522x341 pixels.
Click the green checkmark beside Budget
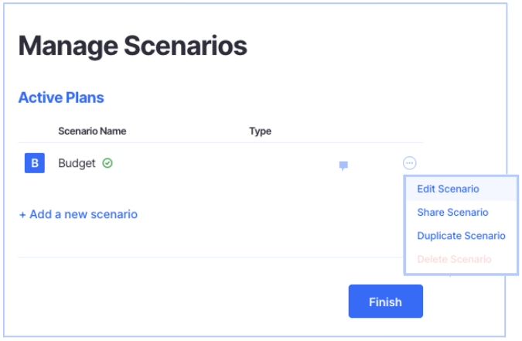pyautogui.click(x=107, y=163)
